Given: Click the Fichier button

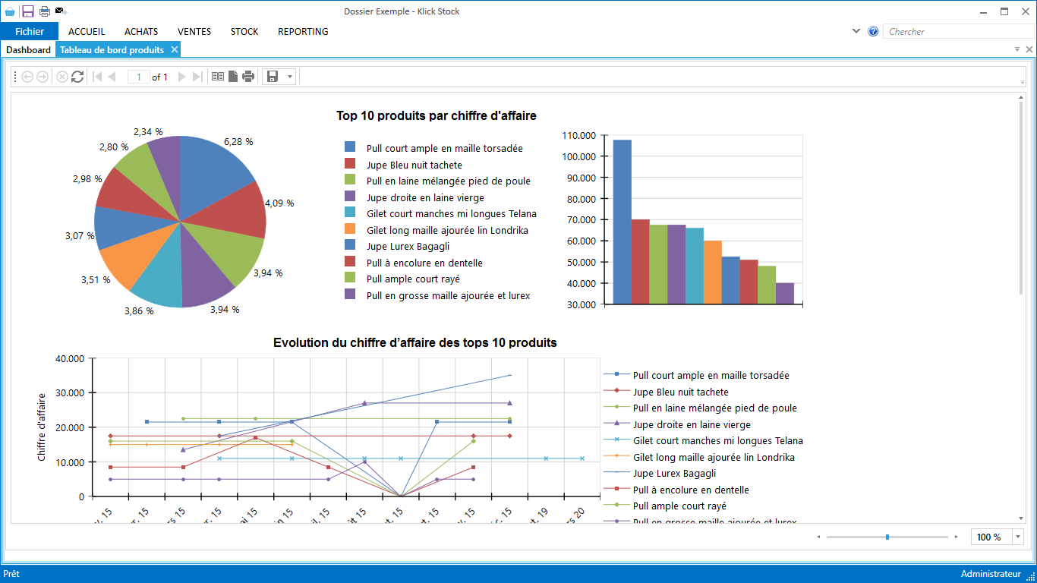Looking at the screenshot, I should point(30,32).
